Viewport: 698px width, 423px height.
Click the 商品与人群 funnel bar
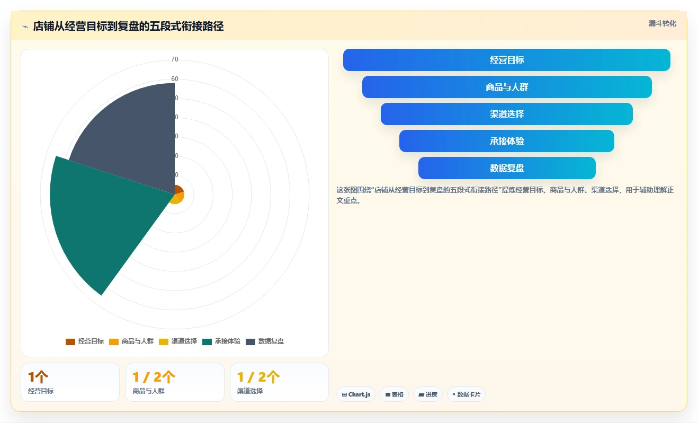[x=507, y=87]
